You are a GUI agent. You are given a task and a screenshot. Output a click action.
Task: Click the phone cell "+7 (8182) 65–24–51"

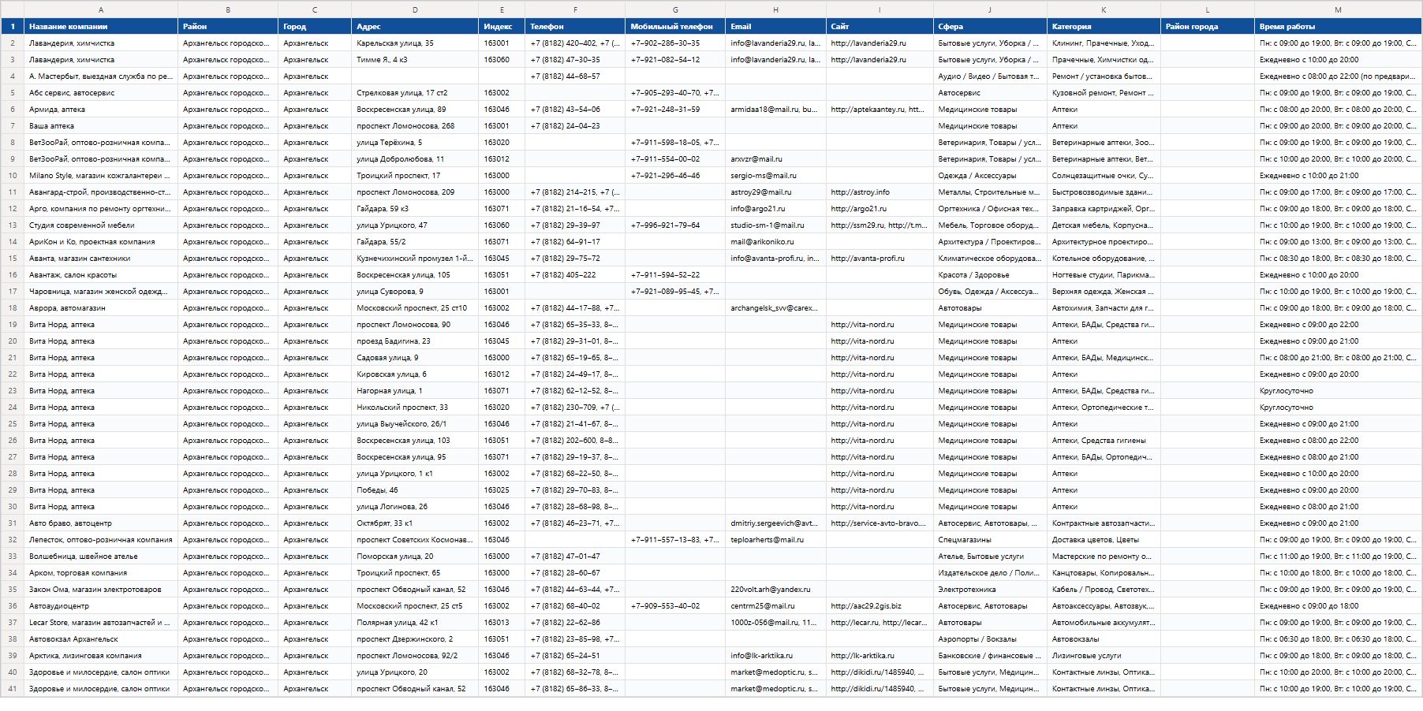click(575, 656)
